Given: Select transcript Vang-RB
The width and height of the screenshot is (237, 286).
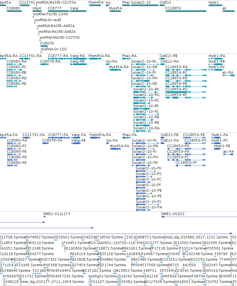Looking at the screenshot, I should point(79,64).
